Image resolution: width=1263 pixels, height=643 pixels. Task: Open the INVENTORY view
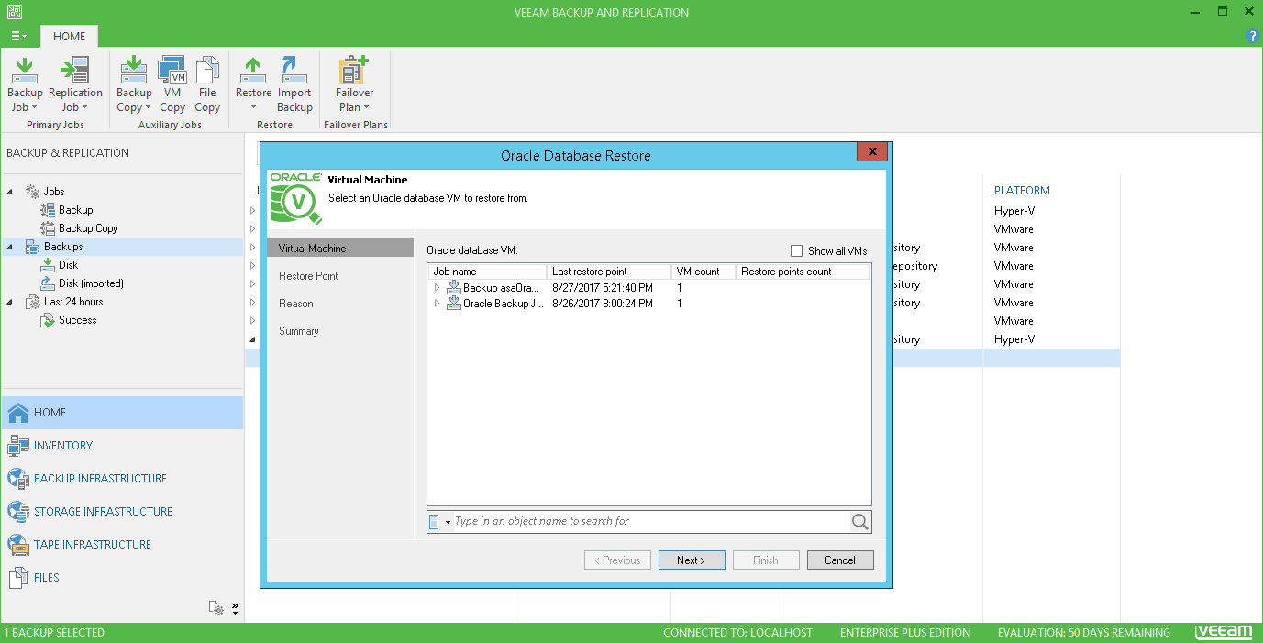(x=122, y=446)
